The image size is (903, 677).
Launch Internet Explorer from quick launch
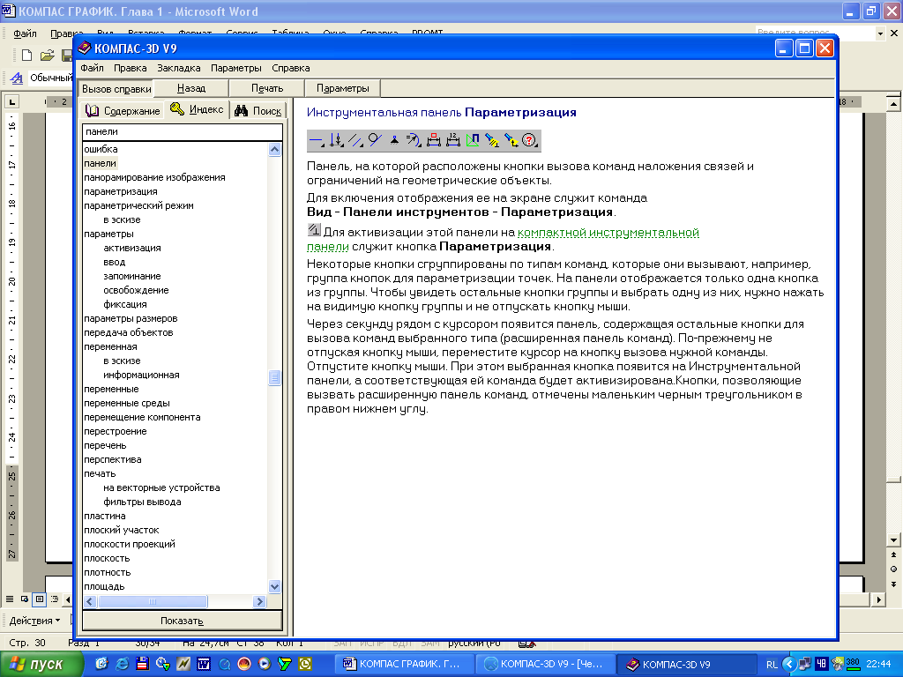[x=122, y=664]
